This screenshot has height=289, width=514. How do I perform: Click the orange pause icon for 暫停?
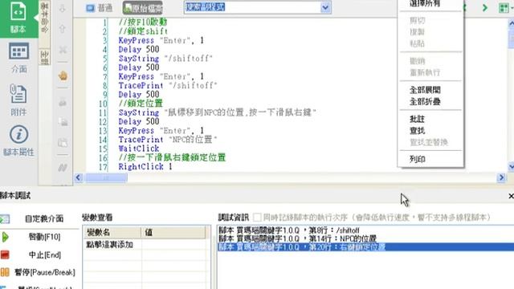tap(5, 272)
